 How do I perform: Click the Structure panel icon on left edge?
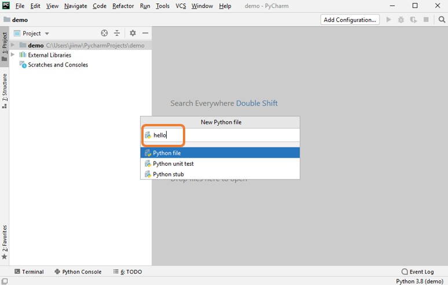pyautogui.click(x=4, y=106)
